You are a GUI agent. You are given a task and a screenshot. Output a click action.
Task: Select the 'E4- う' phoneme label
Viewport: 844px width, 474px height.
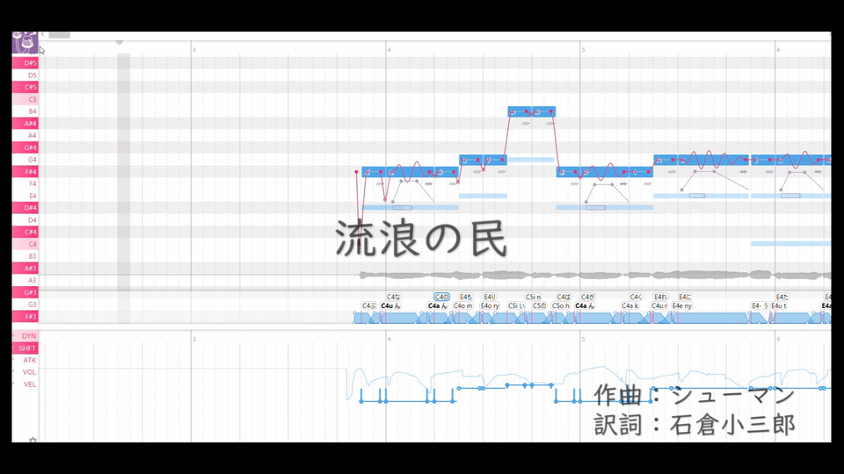(x=760, y=305)
